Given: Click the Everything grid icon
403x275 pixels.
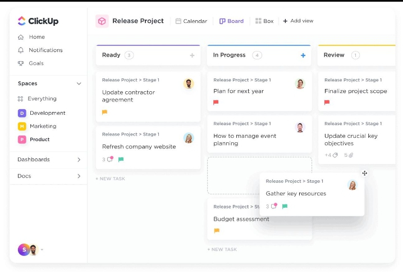Looking at the screenshot, I should click(21, 99).
